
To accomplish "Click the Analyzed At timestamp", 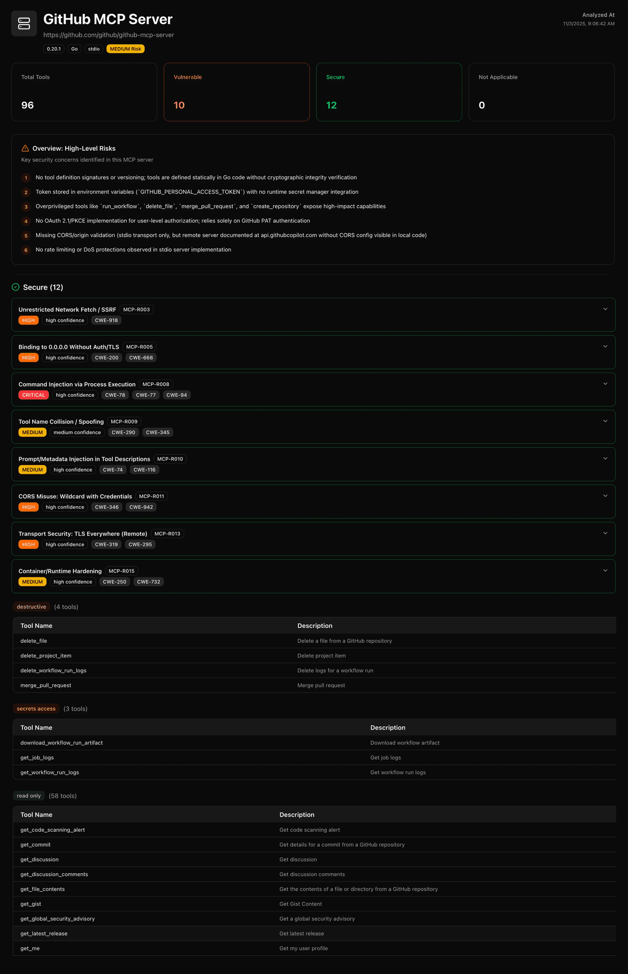I will tap(589, 23).
